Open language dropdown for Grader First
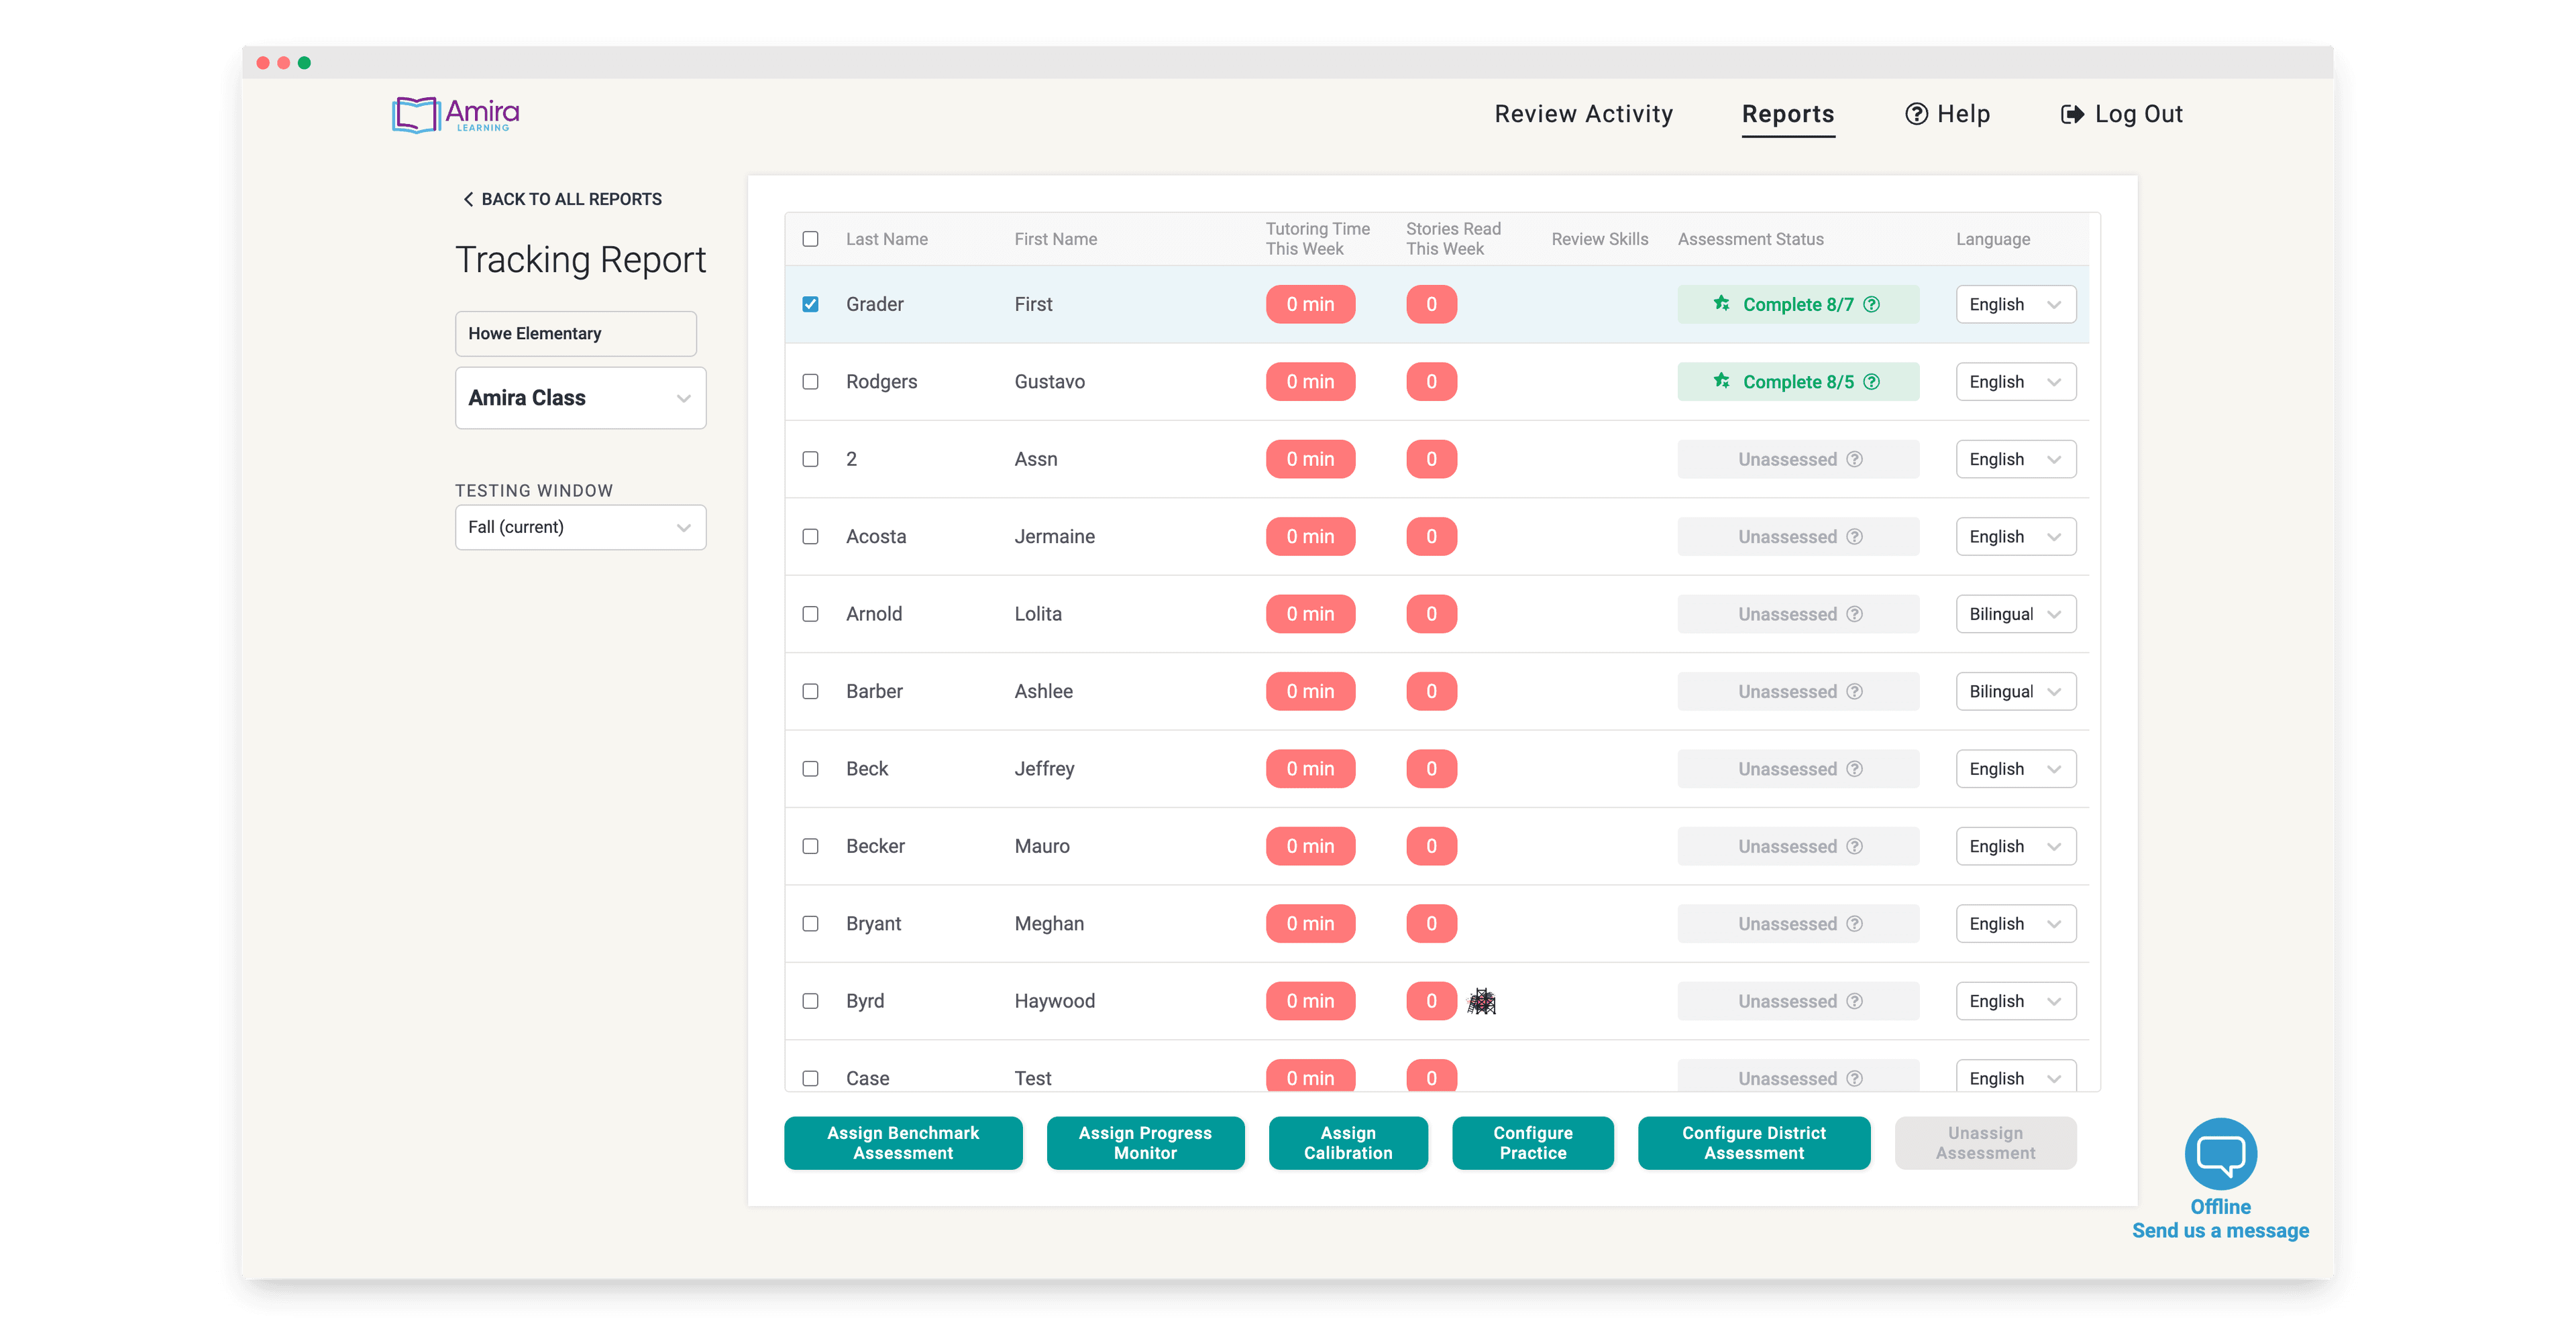The image size is (2576, 1324). click(x=2015, y=305)
